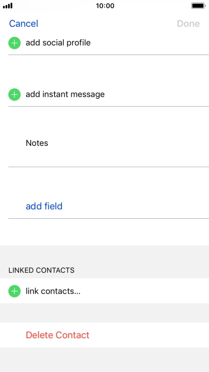Tap the LINKED CONTACTS section header
The image size is (209, 372).
point(42,270)
